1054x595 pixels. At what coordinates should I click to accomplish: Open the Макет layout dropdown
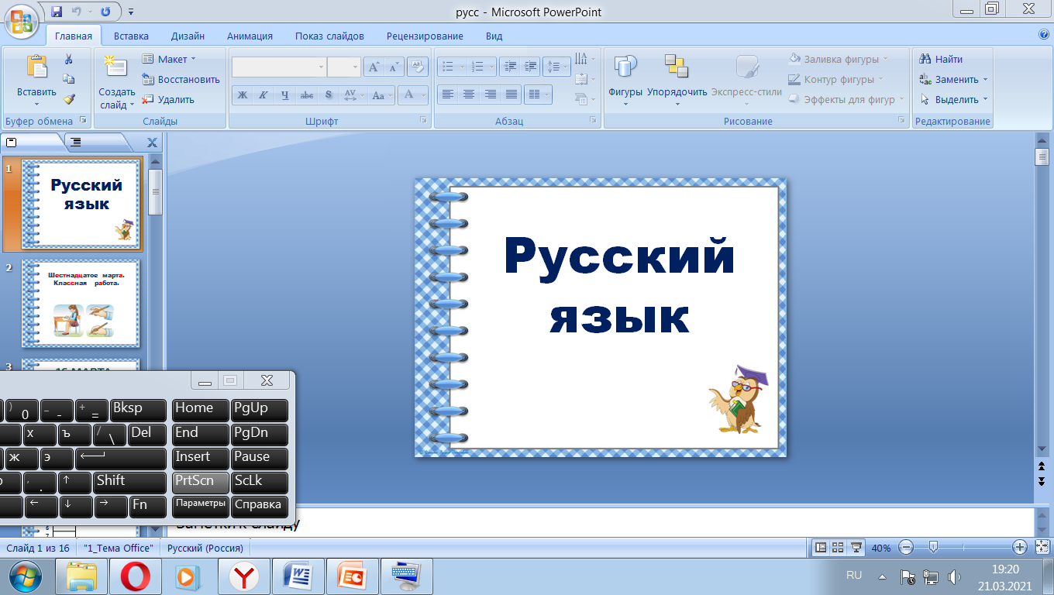[x=171, y=59]
